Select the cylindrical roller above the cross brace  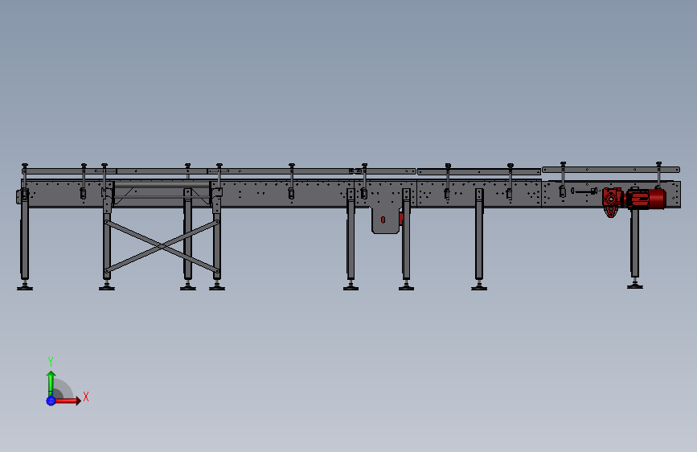pyautogui.click(x=162, y=184)
